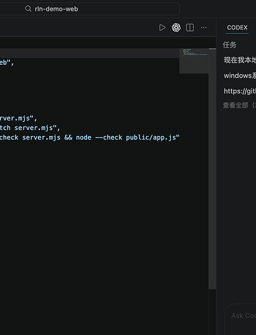The width and height of the screenshot is (256, 335).
Task: Click the 查看全部 link
Action: 239,105
